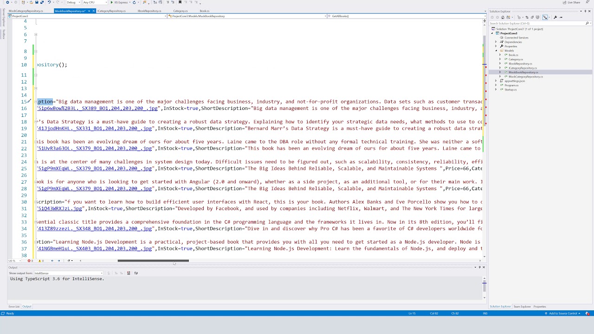
Task: Collapse the Models folder in Solution Explorer
Action: point(496,51)
